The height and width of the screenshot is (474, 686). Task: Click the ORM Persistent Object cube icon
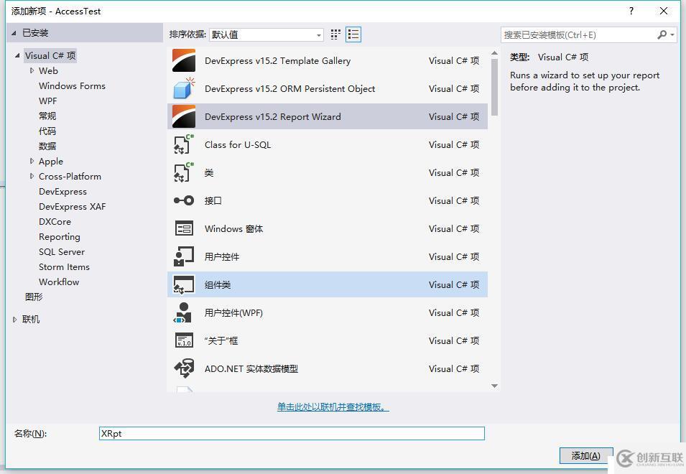point(184,88)
